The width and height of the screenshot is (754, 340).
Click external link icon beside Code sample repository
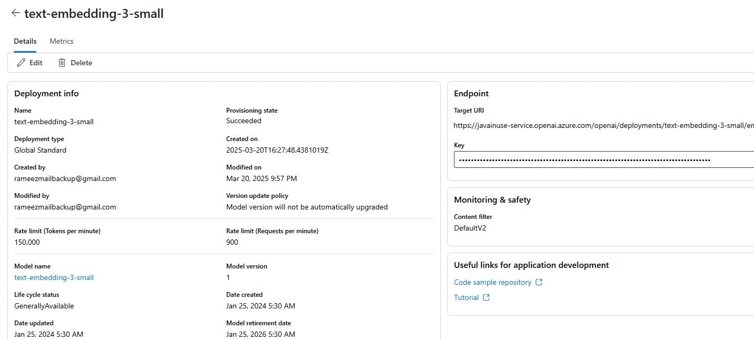[539, 282]
